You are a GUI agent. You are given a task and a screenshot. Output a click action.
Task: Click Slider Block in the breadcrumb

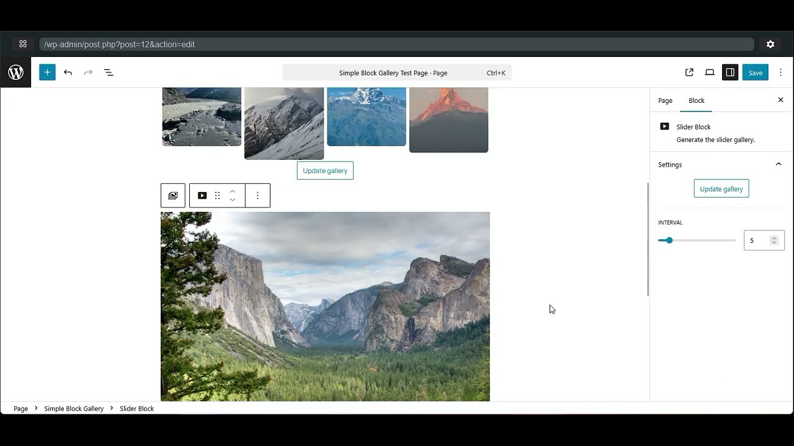pyautogui.click(x=137, y=408)
